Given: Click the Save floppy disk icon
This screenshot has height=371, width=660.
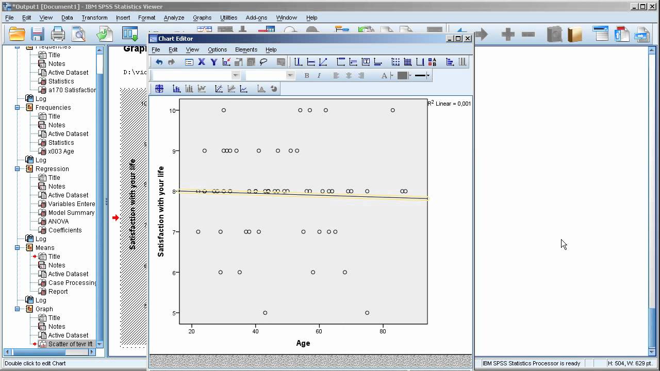Looking at the screenshot, I should (37, 35).
